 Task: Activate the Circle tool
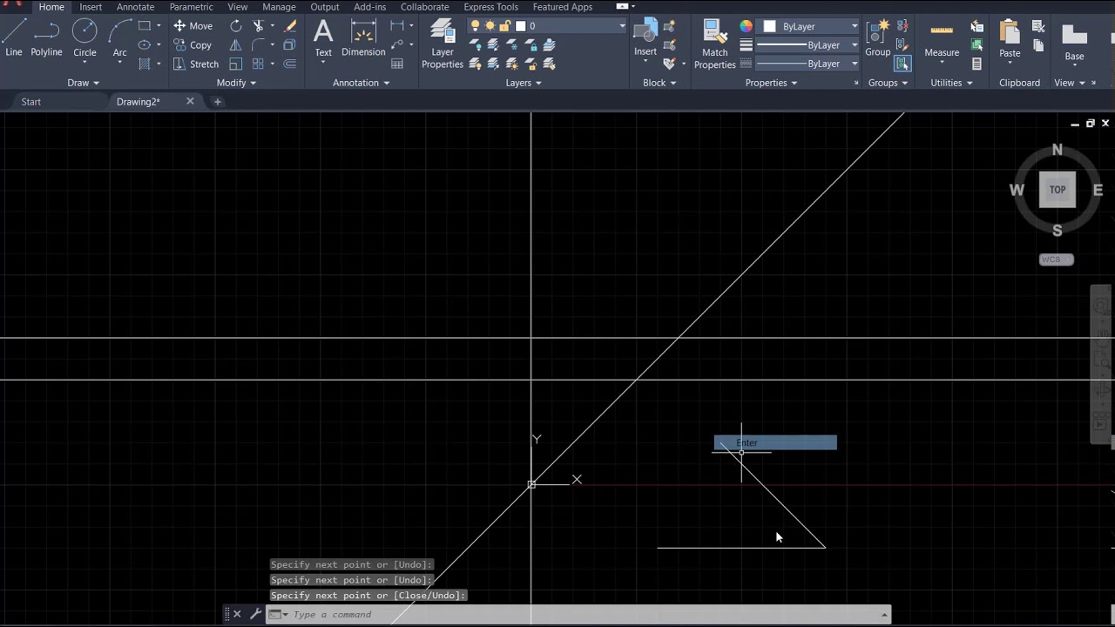point(84,38)
